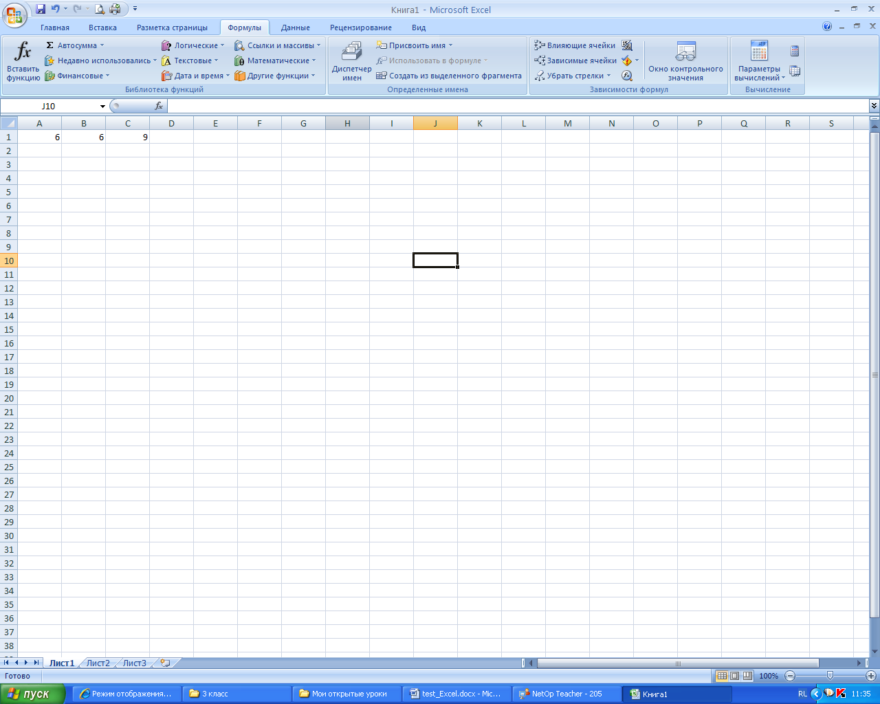
Task: Open Окно контрольного значения watch window
Action: [x=685, y=61]
